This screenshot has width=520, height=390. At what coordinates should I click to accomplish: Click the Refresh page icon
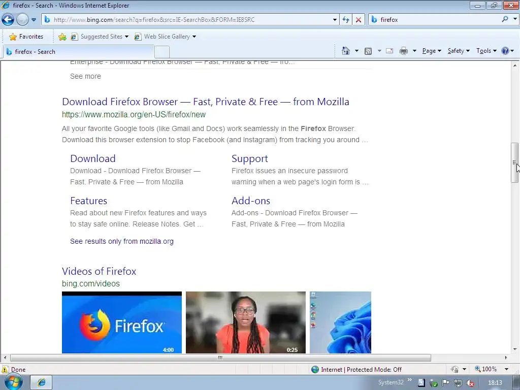345,20
